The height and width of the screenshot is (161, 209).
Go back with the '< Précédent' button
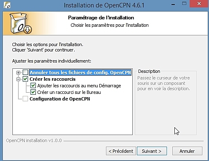click(121, 151)
